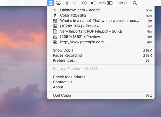This screenshot has width=161, height=117.
Task: Click the '2m' timestamp of rose quote entry
Action: [150, 21]
